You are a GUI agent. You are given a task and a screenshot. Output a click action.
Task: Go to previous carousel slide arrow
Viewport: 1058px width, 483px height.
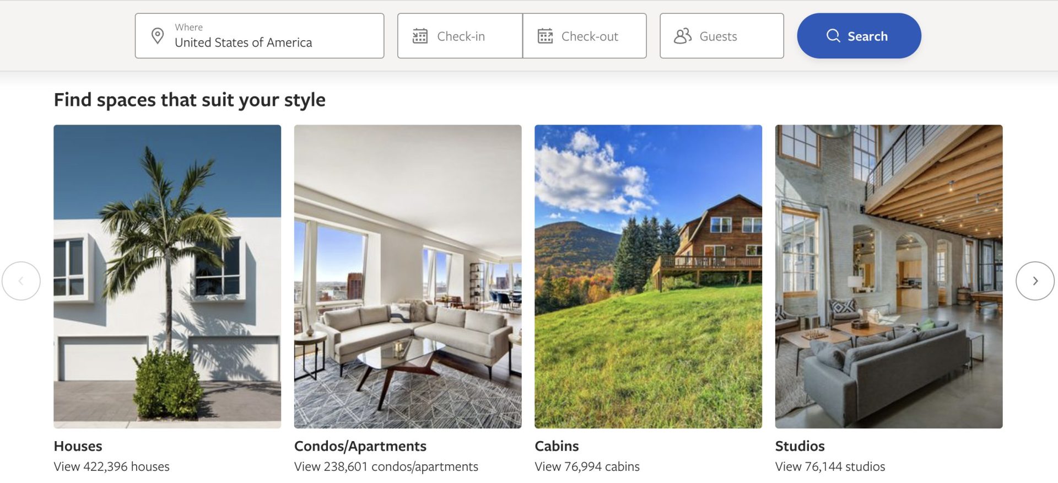click(x=21, y=281)
